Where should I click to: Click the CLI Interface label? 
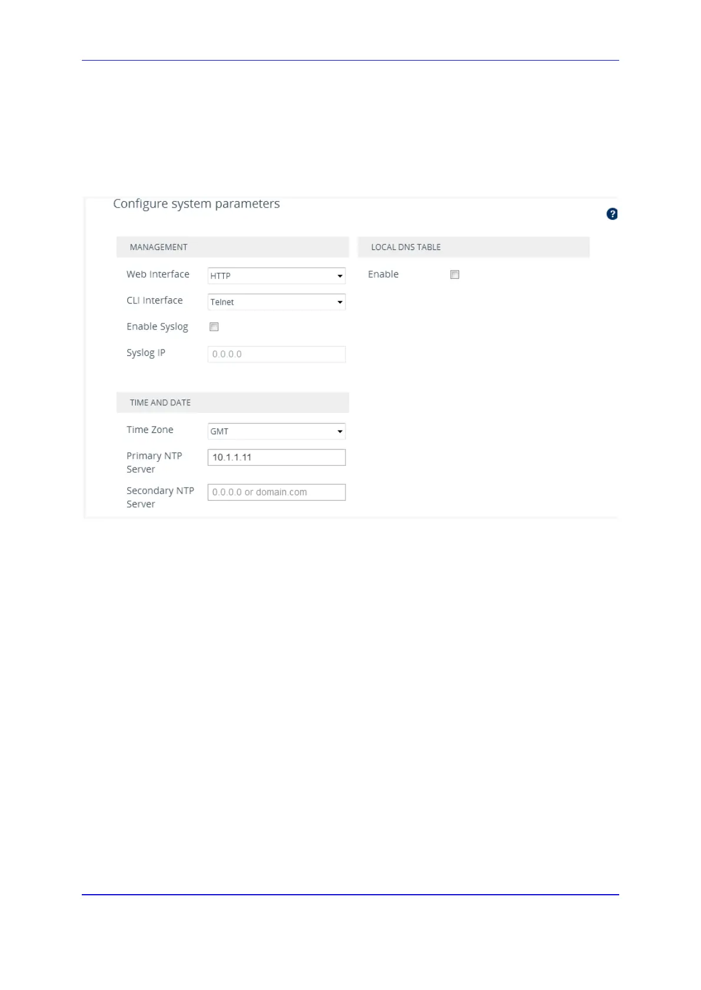(x=154, y=300)
